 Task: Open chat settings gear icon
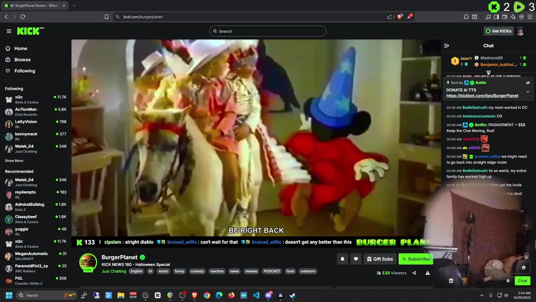(x=508, y=281)
